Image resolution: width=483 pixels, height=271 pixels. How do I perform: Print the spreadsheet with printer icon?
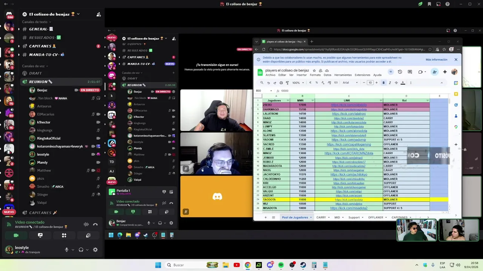[281, 83]
